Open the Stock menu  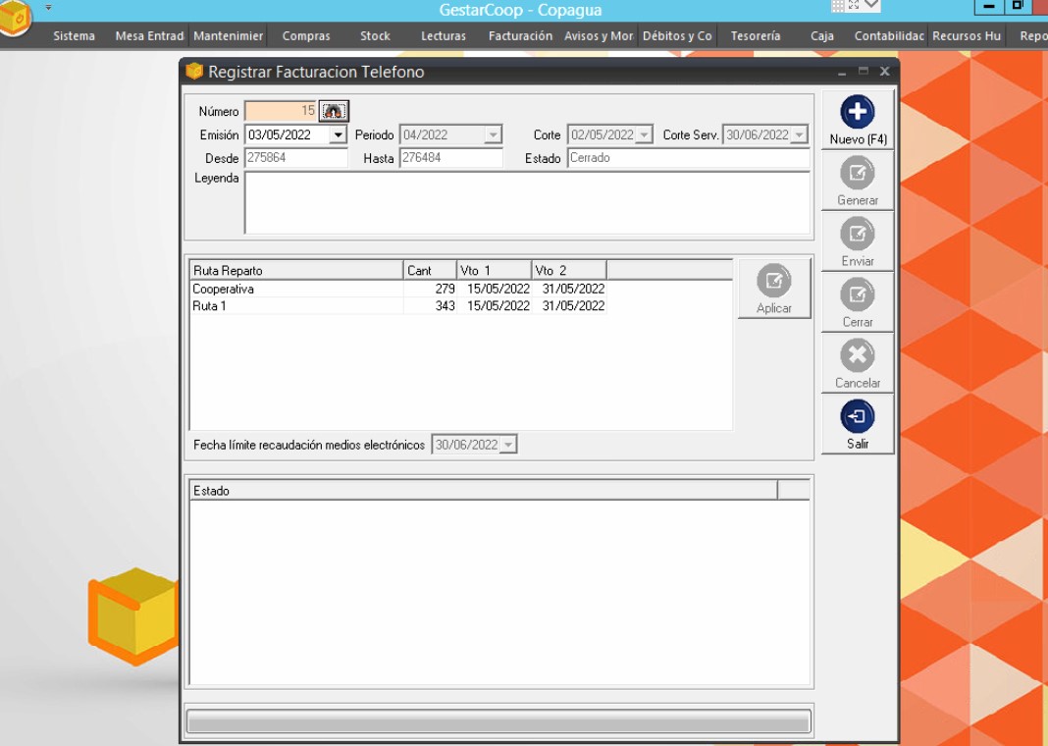375,36
